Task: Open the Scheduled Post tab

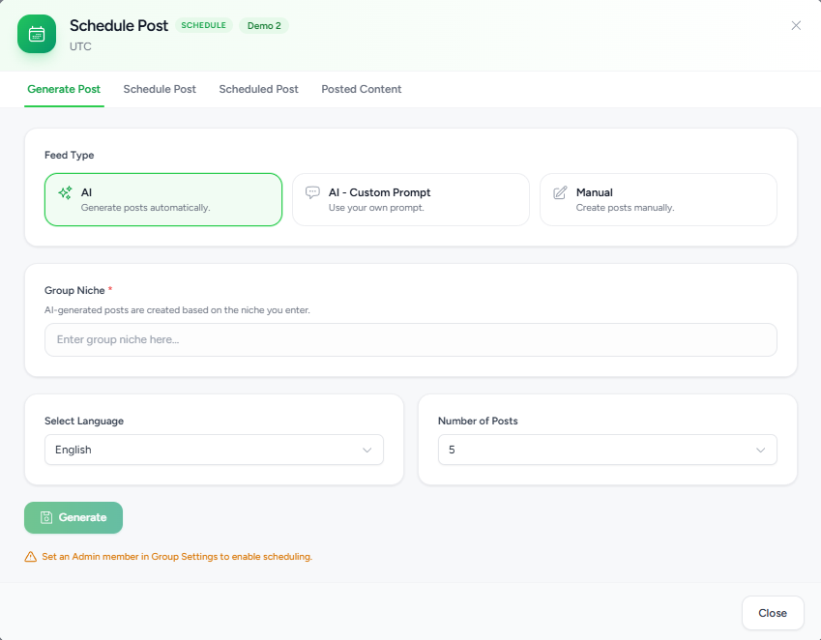Action: pos(258,90)
